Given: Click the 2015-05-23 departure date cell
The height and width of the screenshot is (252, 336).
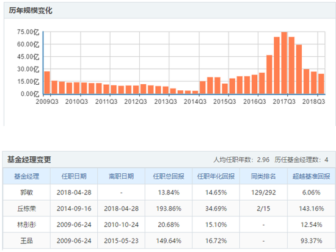Looking at the screenshot, I should [x=122, y=240].
